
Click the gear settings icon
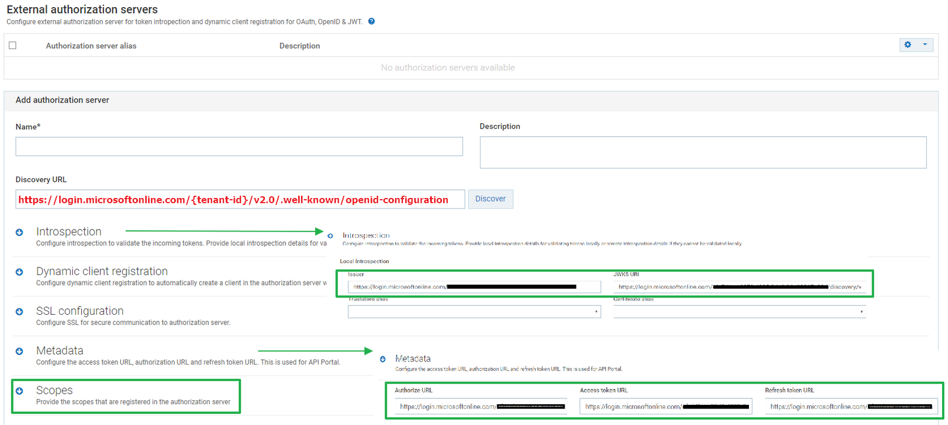pos(908,45)
